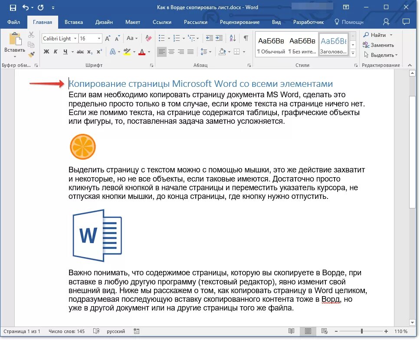Image resolution: width=420 pixels, height=340 pixels.
Task: Switch to the Разработчик tab
Action: tap(308, 22)
